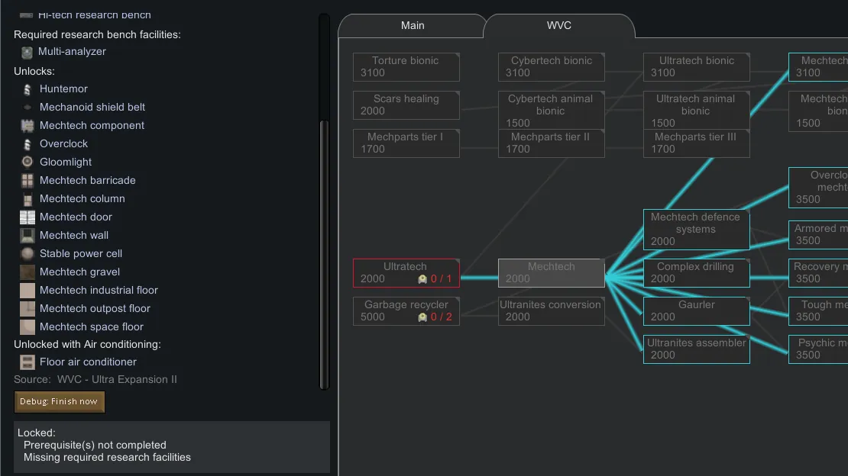Click the info panel vertical scrollbar
Screen dimensions: 848x476
point(324,252)
